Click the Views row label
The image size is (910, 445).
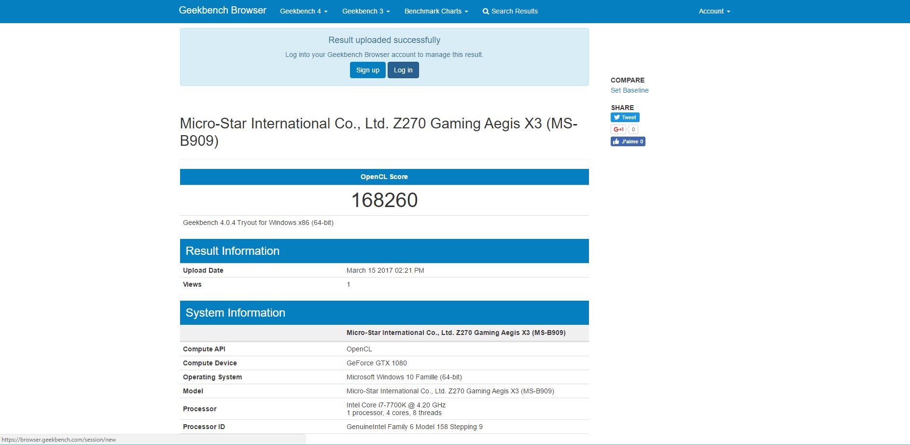(192, 284)
